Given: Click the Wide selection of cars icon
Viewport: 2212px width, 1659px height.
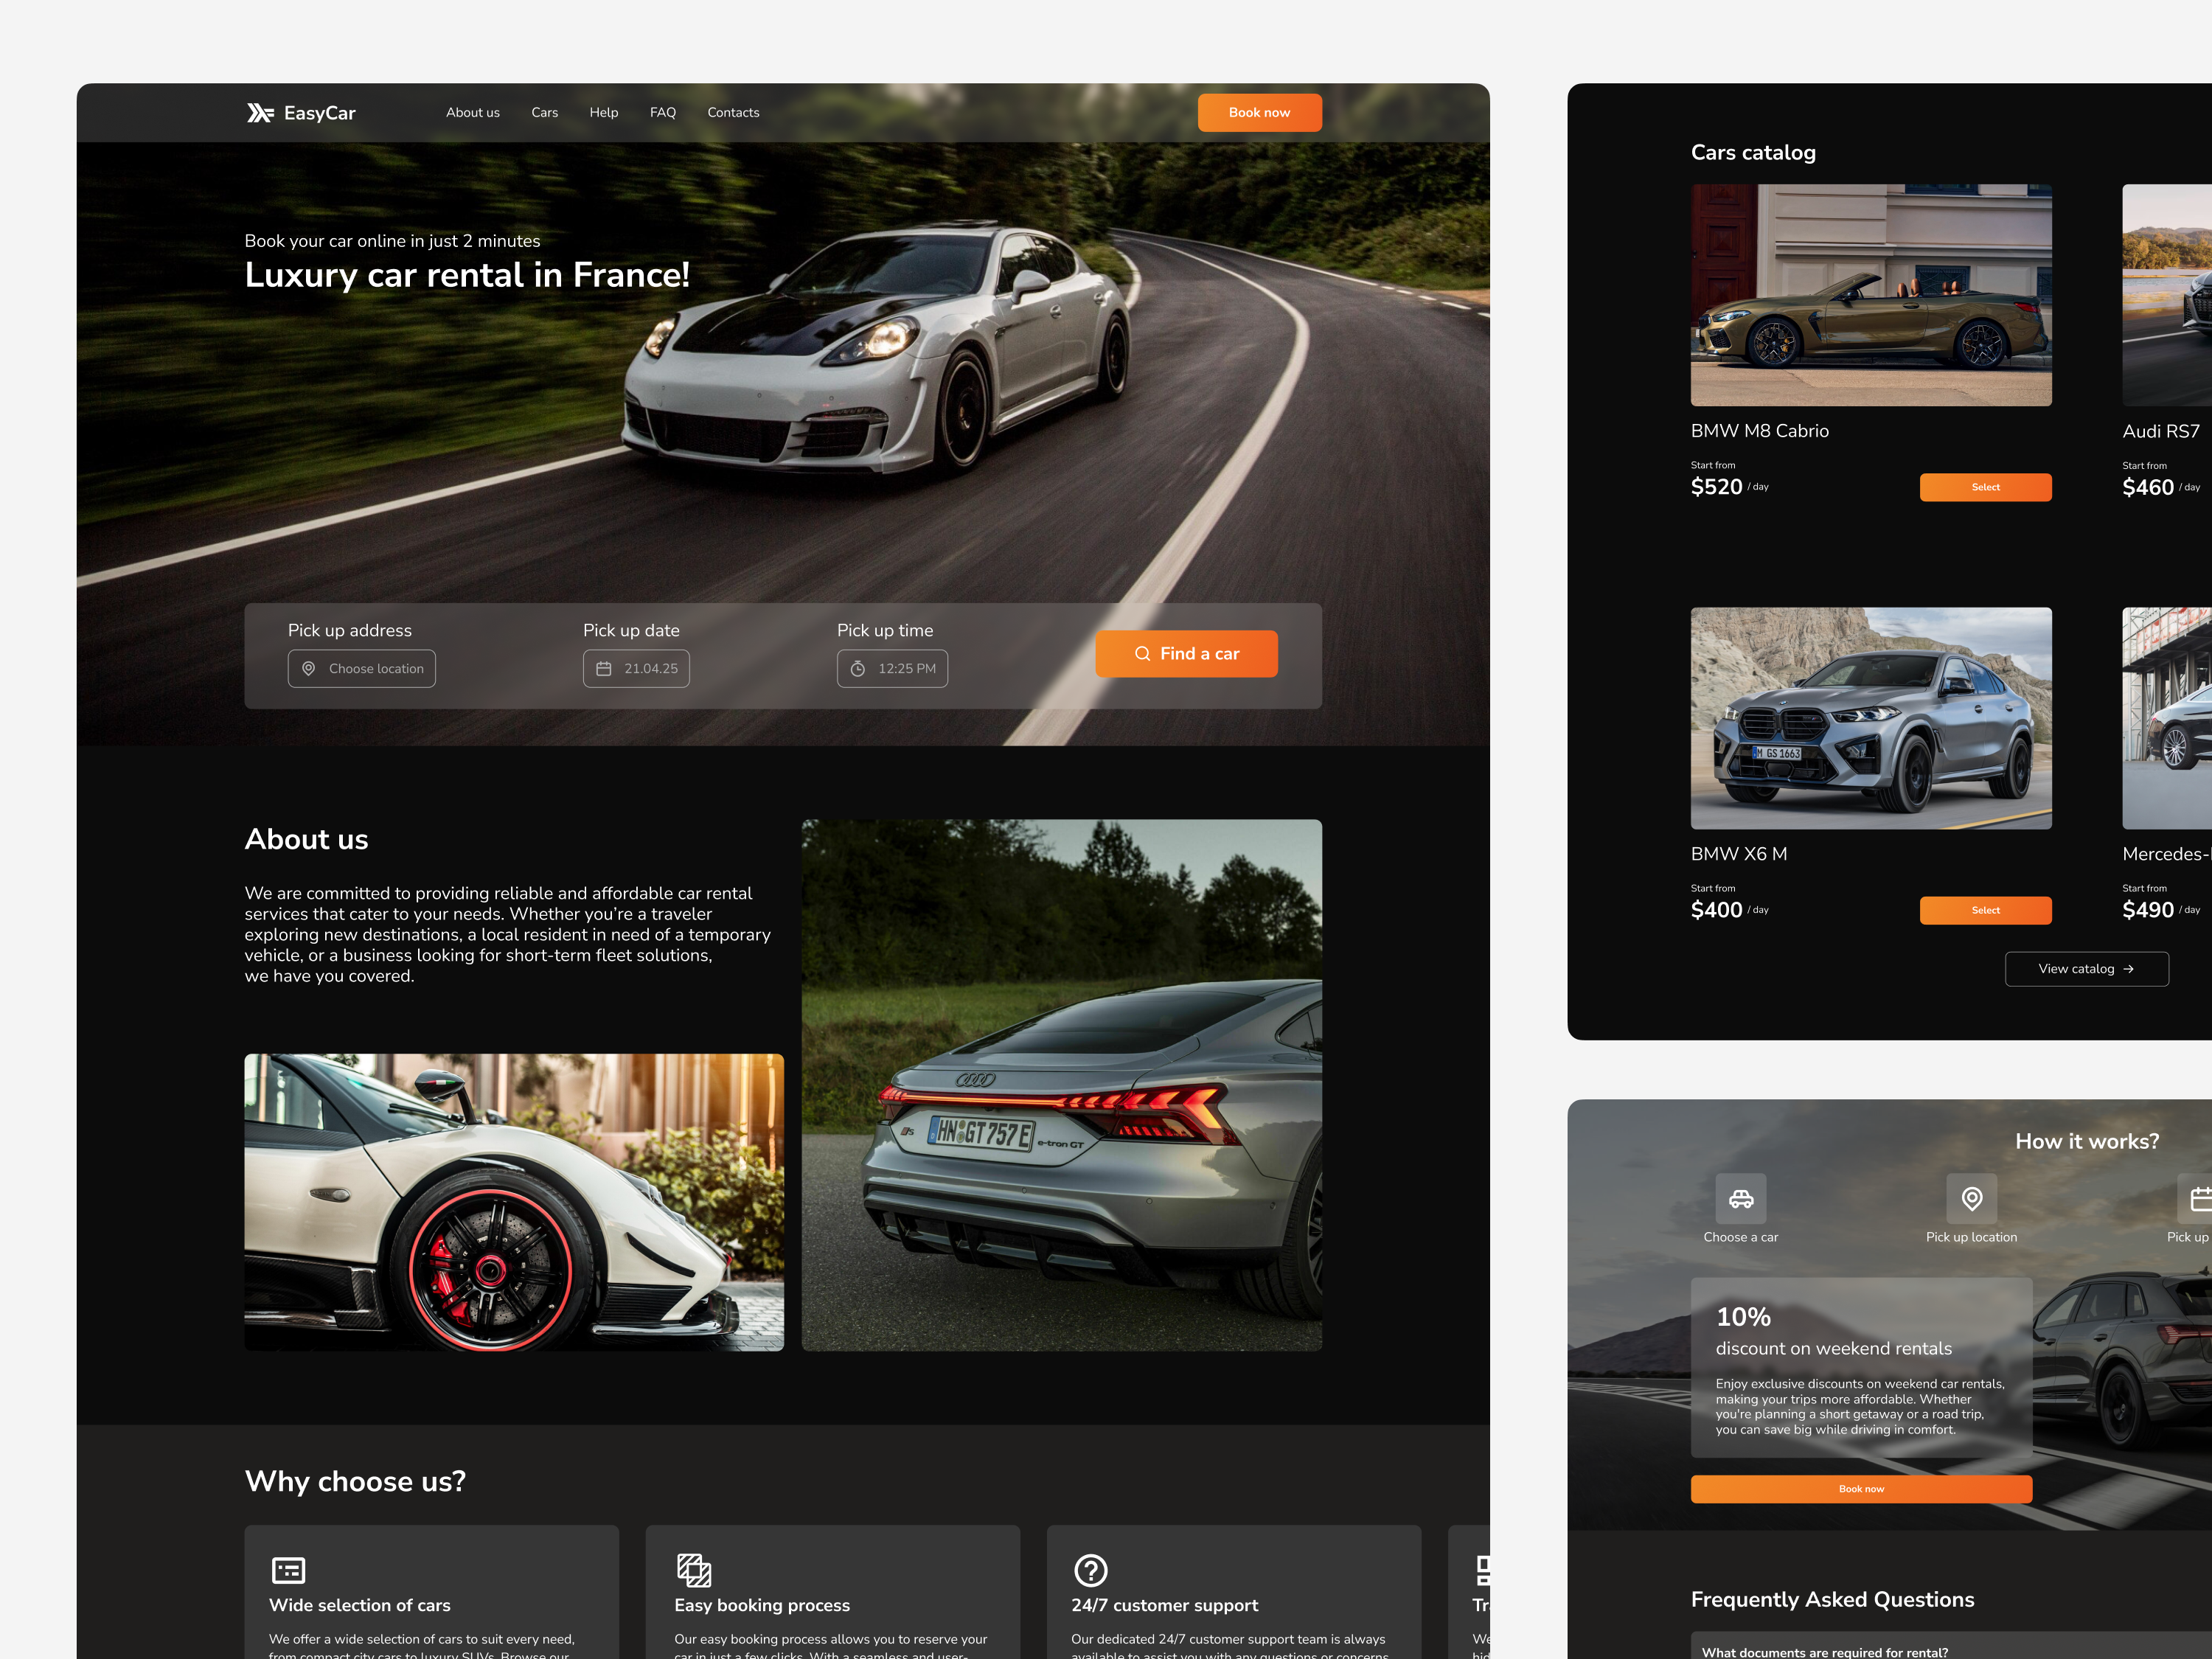Looking at the screenshot, I should tap(288, 1570).
